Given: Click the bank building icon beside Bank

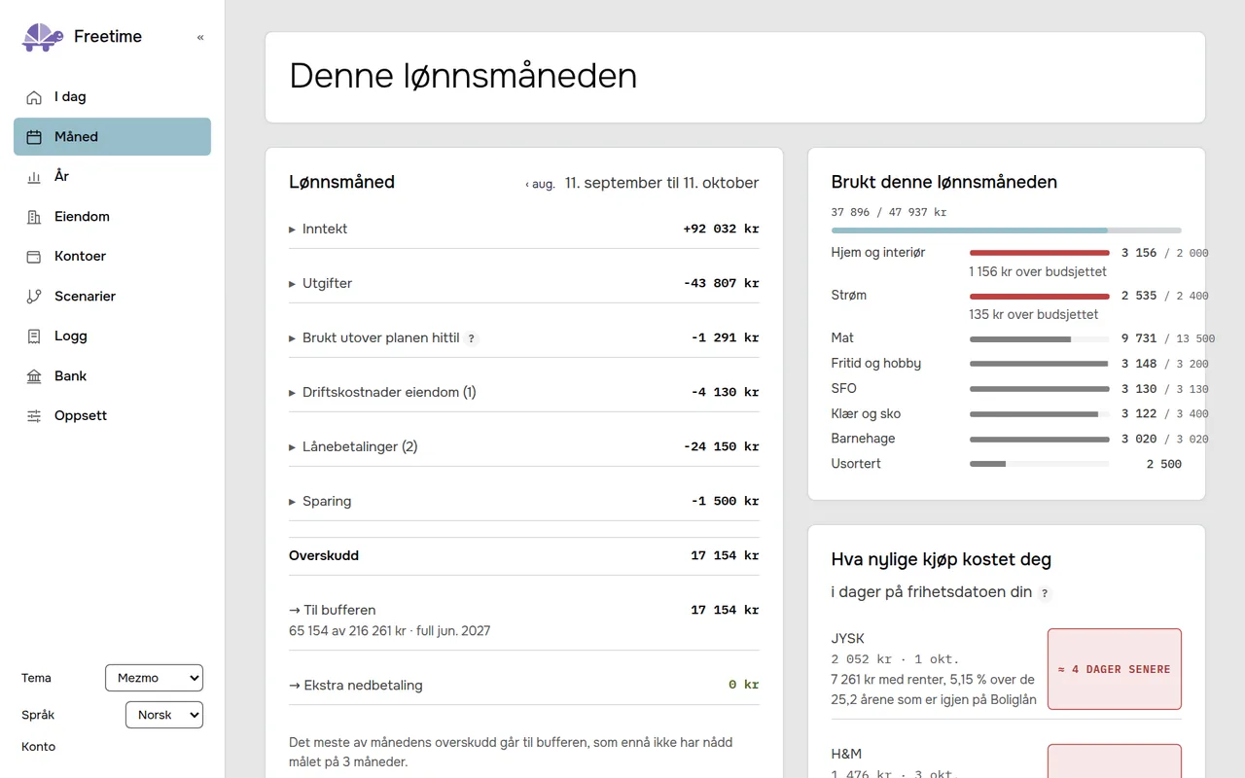Looking at the screenshot, I should [x=34, y=376].
